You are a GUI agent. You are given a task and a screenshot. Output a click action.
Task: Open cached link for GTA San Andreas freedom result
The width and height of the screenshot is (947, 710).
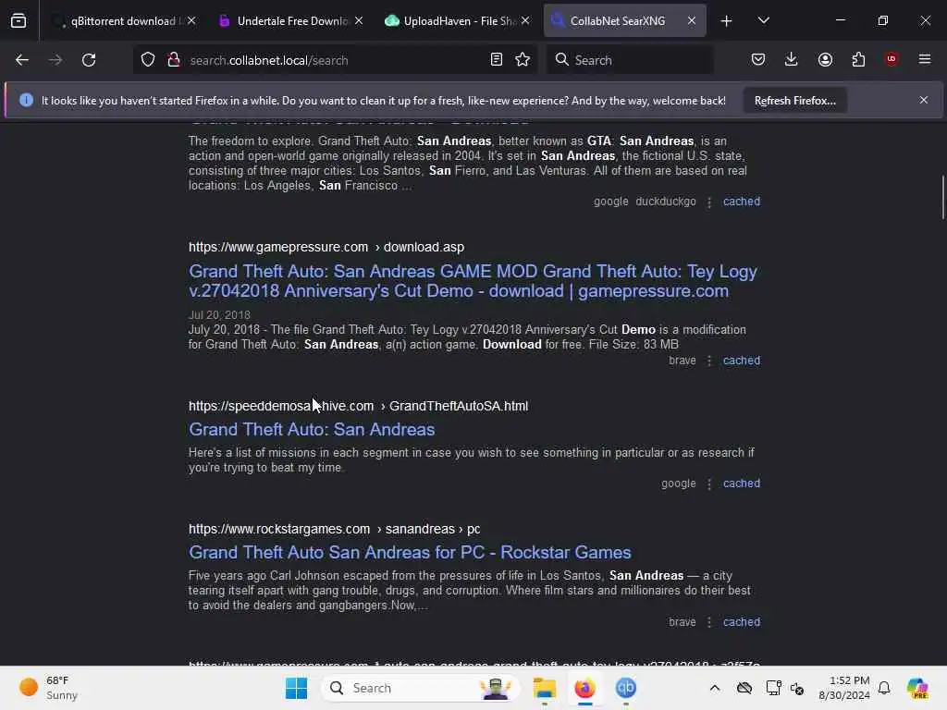tap(742, 202)
